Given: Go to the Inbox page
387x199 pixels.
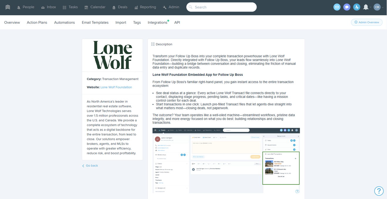Looking at the screenshot, I should pos(48,7).
